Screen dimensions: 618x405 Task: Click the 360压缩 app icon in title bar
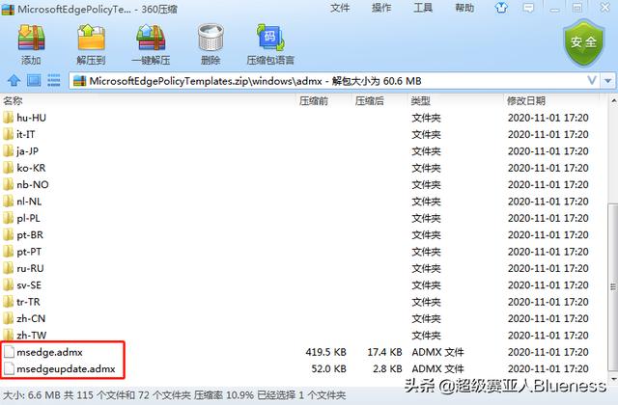point(8,9)
